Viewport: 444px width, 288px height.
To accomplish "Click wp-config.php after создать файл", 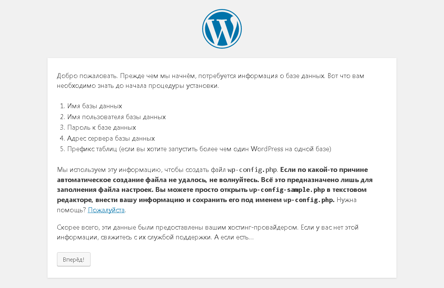I will pos(252,170).
